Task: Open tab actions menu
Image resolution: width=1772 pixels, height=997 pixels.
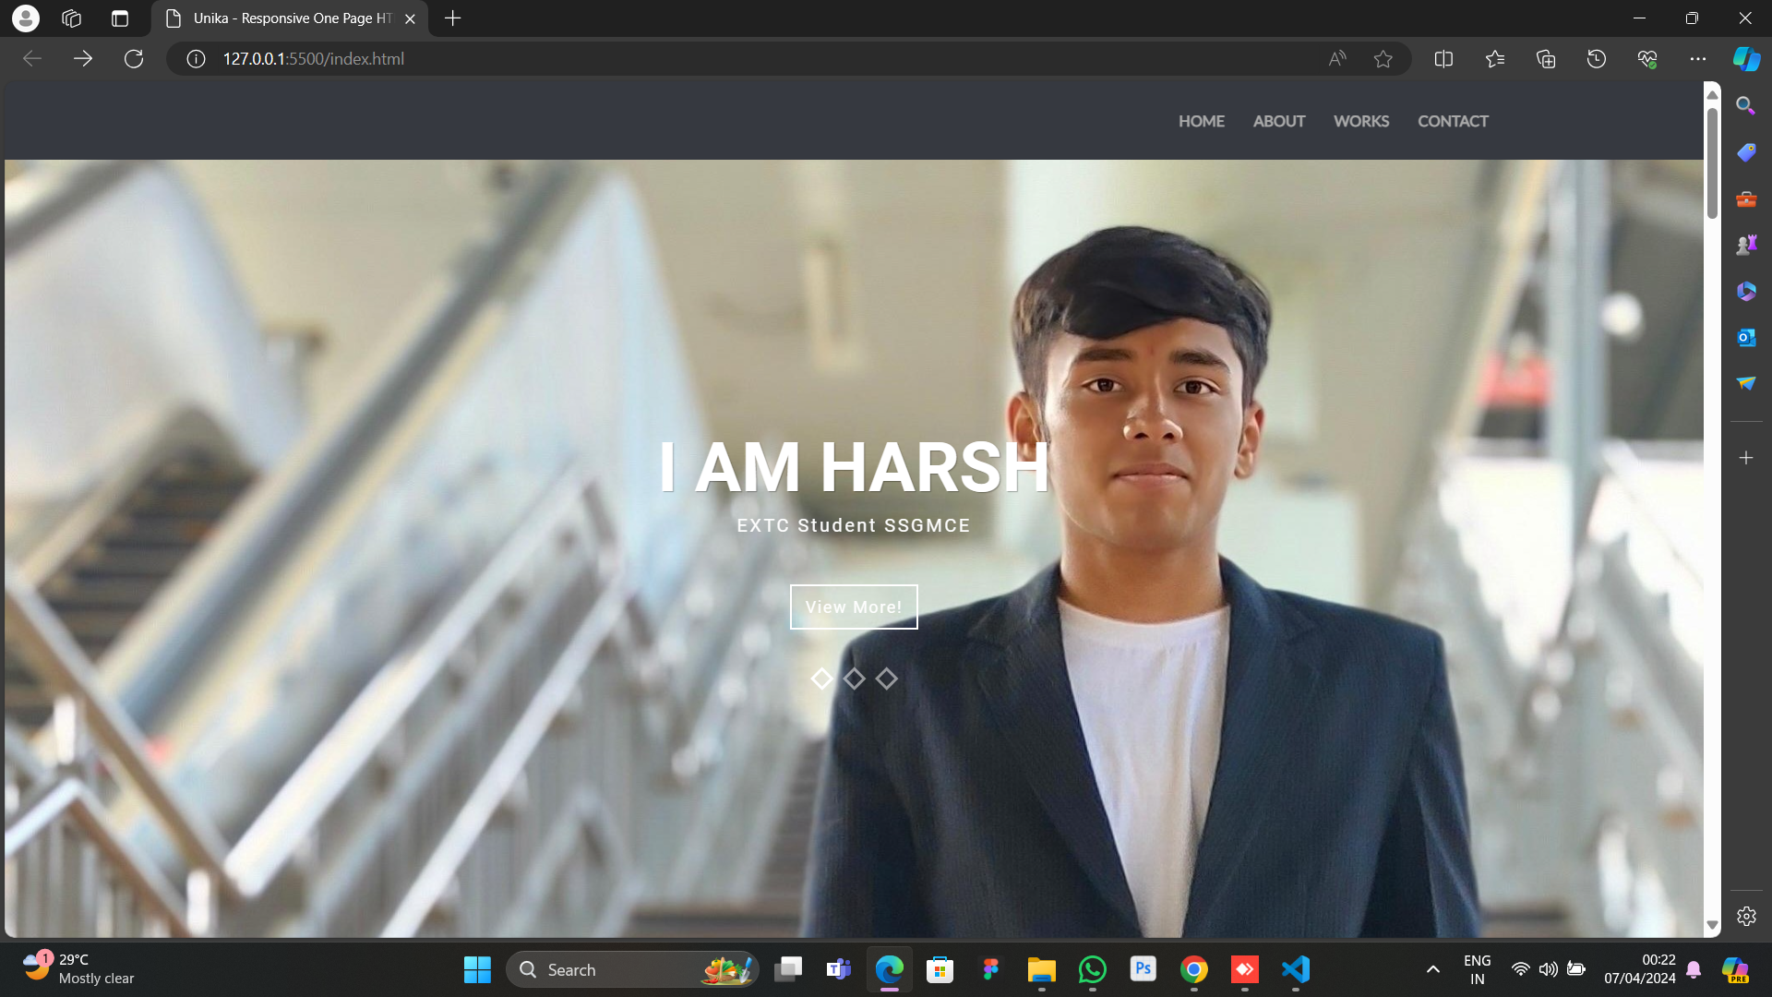Action: point(119,18)
